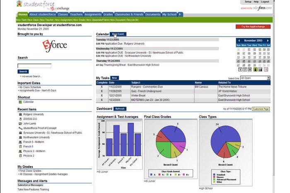Click the Calendar shortcut icon
290x193 pixels.
click(20, 102)
